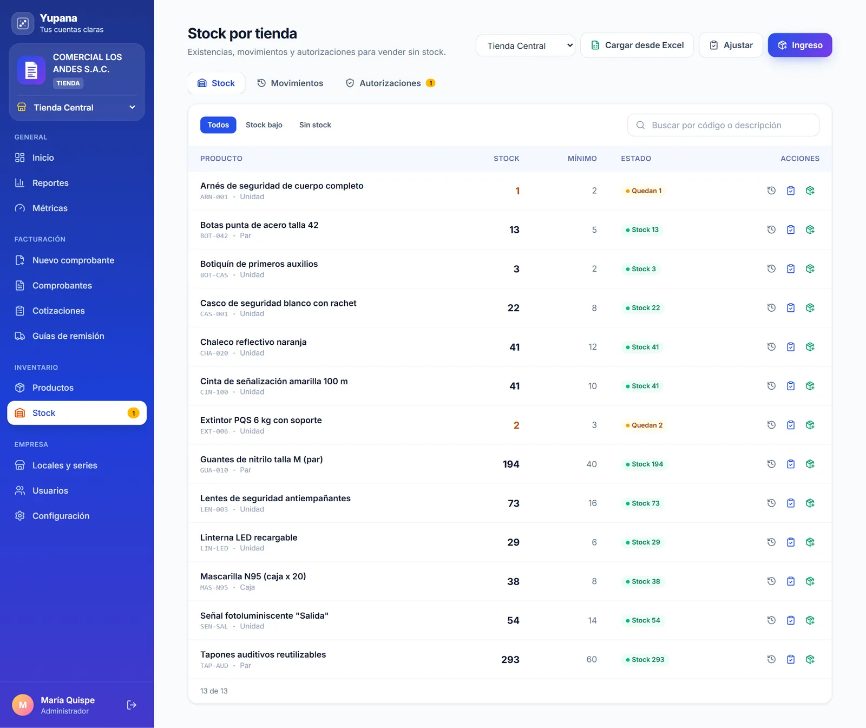Click the Yupana logo icon
The width and height of the screenshot is (866, 728).
pos(23,23)
